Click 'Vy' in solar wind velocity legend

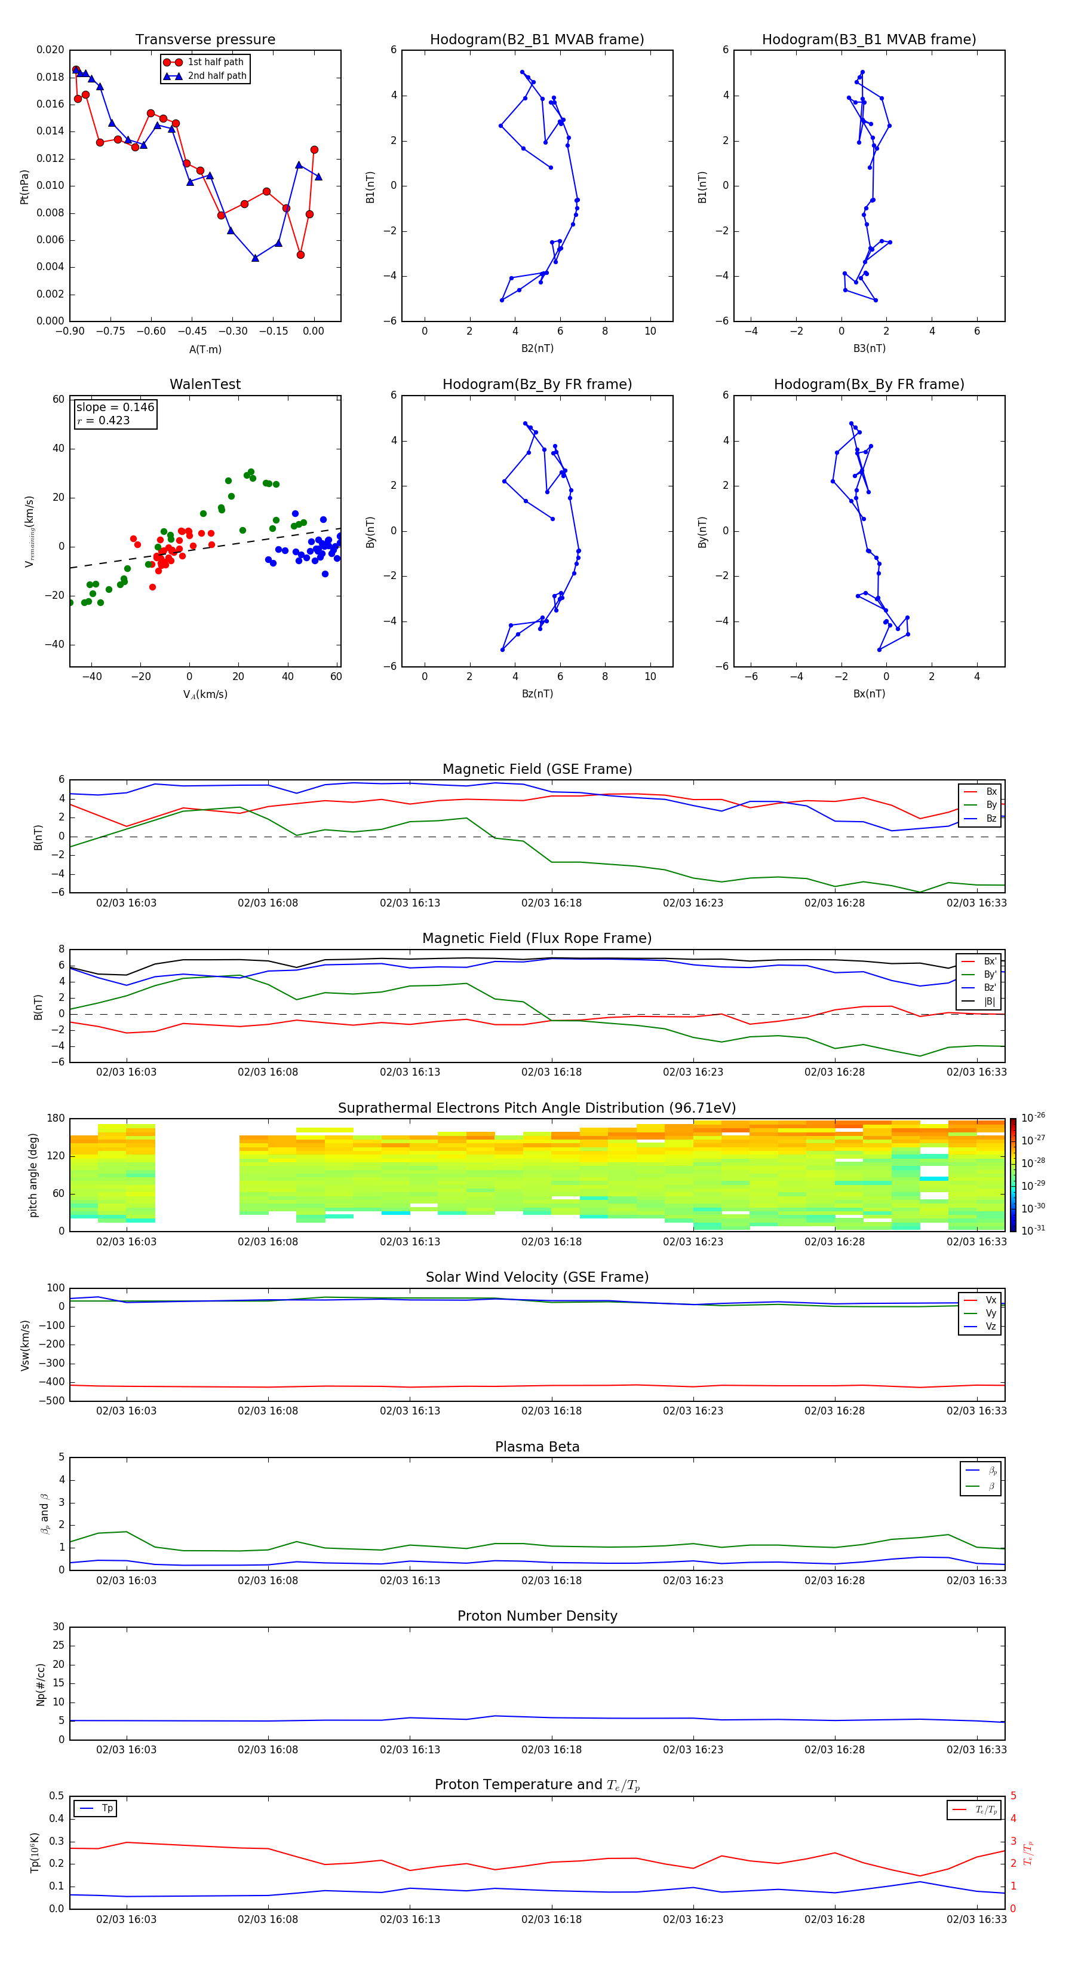click(980, 1313)
